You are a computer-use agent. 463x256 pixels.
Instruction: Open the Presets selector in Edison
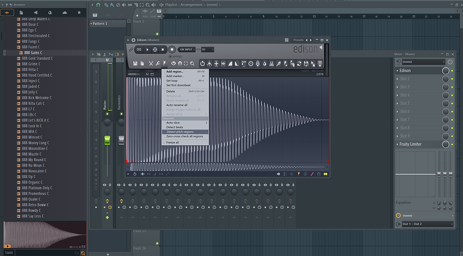coord(298,40)
